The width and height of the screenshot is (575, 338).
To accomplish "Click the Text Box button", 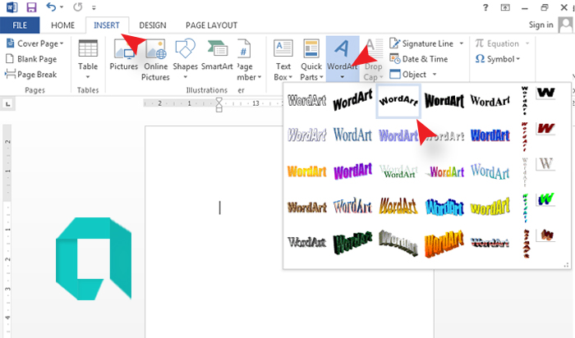I will [x=283, y=60].
